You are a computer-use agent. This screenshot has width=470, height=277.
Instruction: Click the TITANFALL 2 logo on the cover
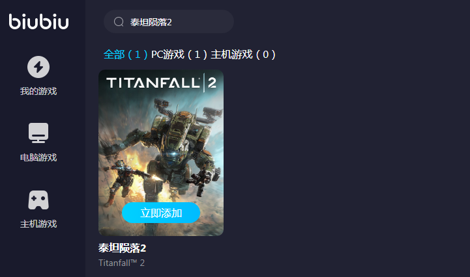(161, 83)
